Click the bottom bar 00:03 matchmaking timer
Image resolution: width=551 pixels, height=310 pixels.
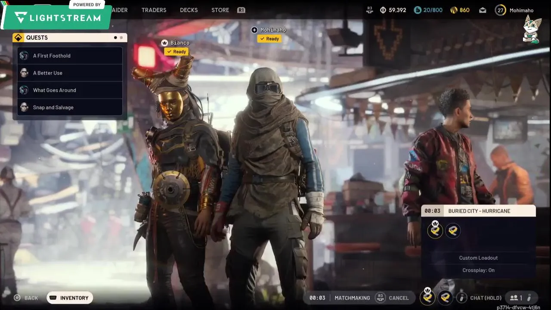pos(317,298)
